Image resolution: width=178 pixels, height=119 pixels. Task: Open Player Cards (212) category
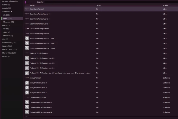click(10, 49)
